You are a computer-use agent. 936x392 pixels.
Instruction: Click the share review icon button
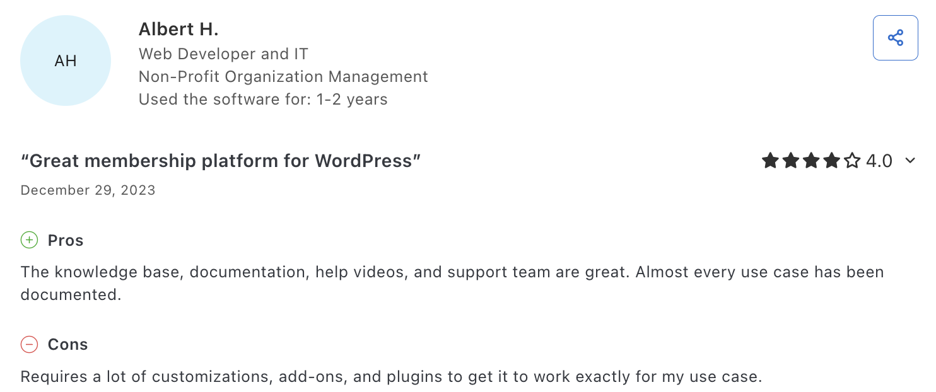[x=895, y=38]
